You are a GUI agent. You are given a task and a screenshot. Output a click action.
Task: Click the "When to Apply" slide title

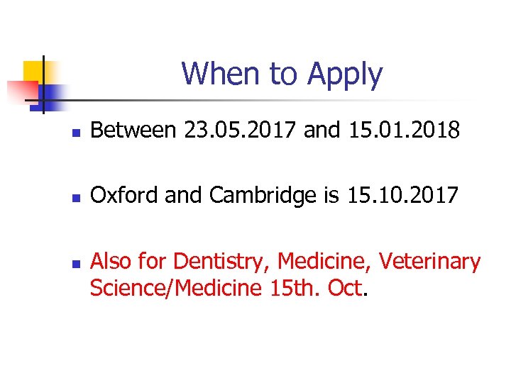282,74
